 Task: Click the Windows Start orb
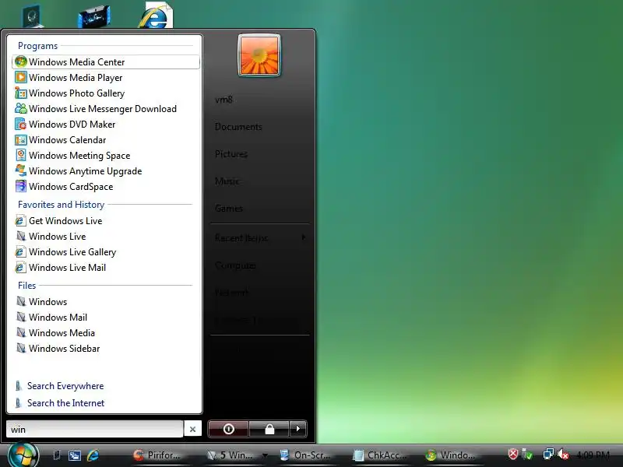23,455
